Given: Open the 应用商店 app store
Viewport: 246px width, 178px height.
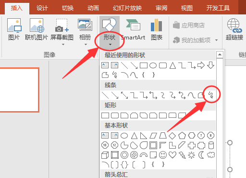Looking at the screenshot, I should click(x=189, y=25).
